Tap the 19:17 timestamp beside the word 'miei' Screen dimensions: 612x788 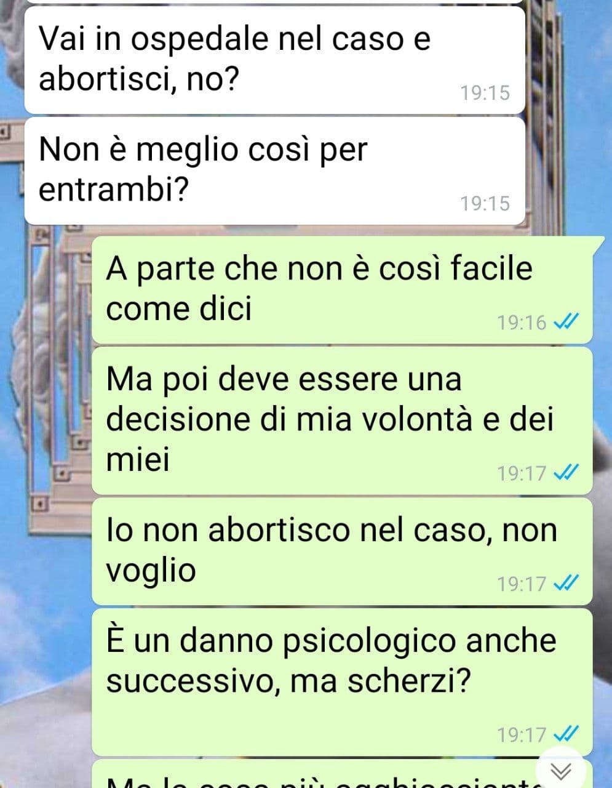pos(522,473)
